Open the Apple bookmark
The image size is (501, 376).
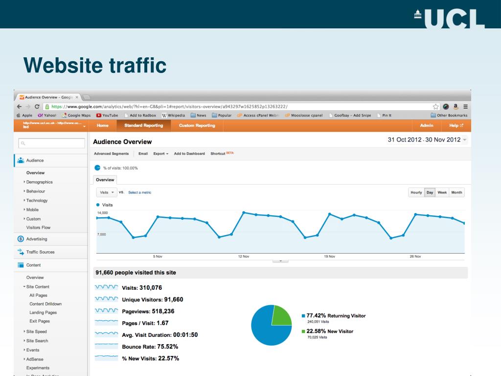point(24,116)
